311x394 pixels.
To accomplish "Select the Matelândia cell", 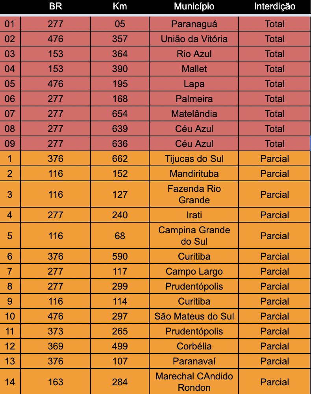I will [x=194, y=113].
